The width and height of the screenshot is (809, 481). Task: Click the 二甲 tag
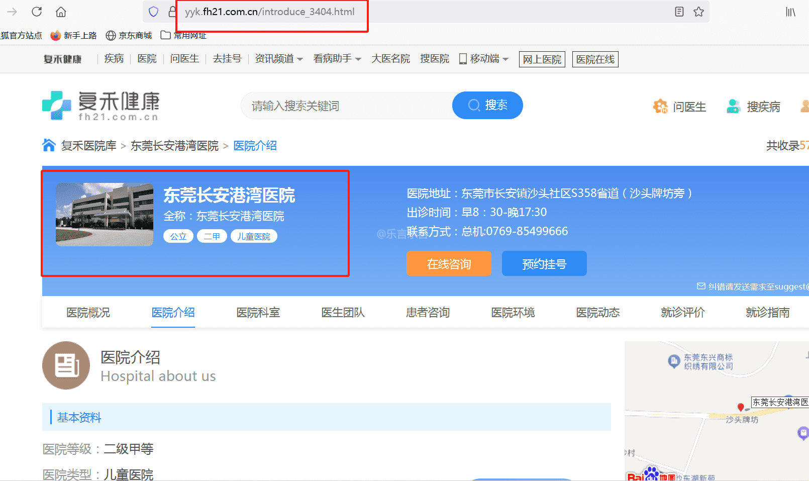point(212,236)
